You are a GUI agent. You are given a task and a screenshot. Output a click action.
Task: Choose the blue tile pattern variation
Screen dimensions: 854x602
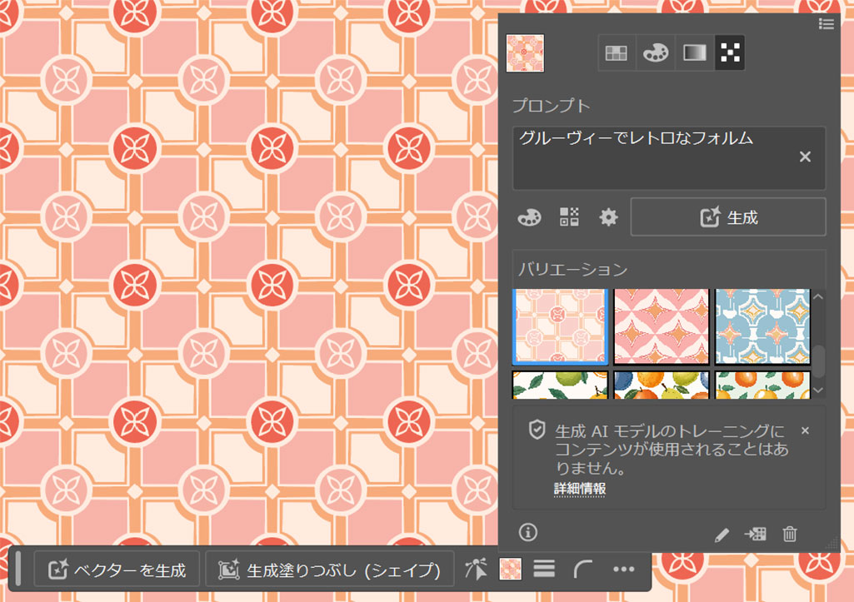pyautogui.click(x=762, y=326)
